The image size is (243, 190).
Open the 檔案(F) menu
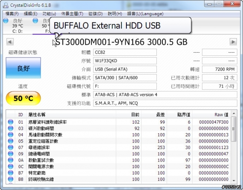[12, 14]
